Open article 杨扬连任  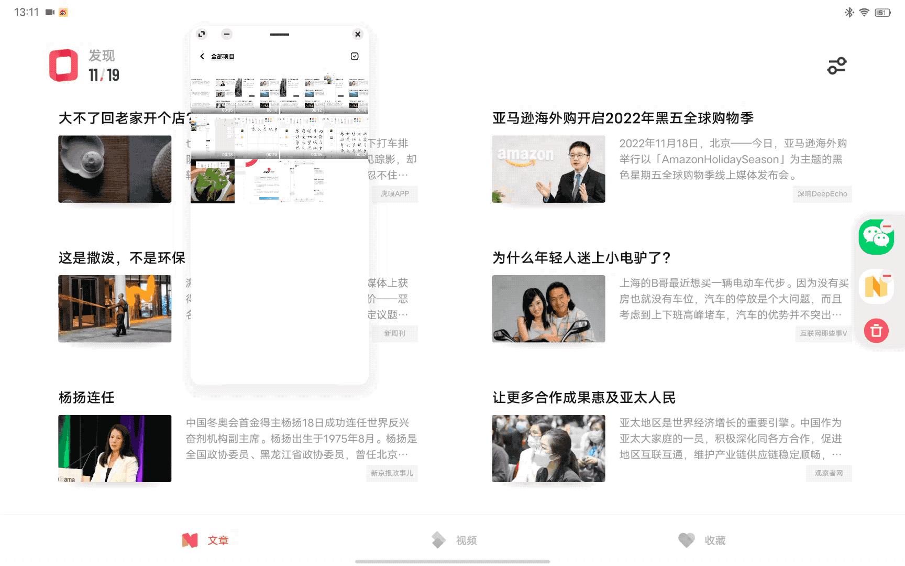86,397
